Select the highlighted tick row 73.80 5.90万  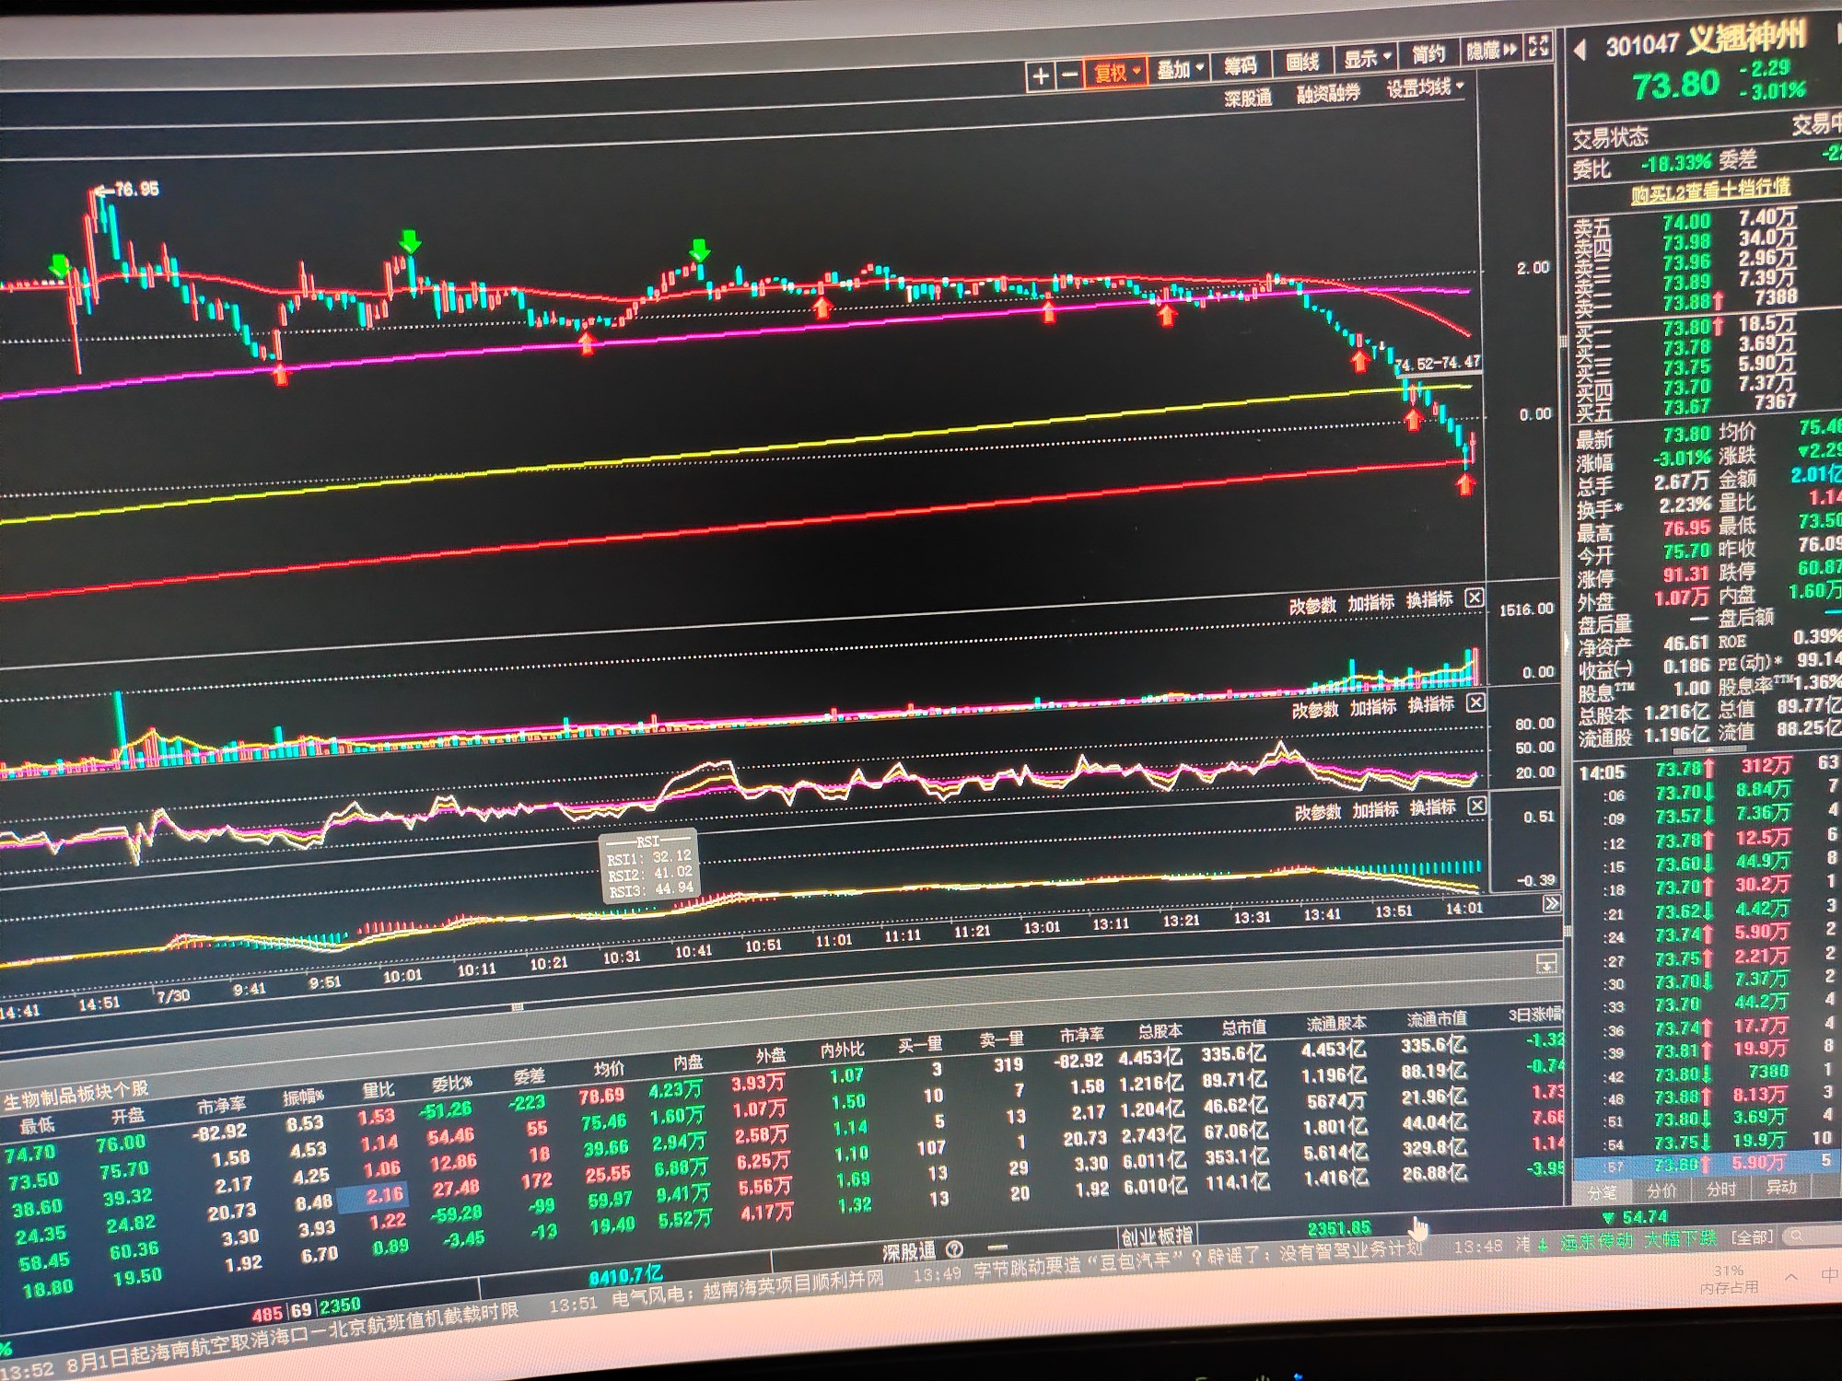(x=1705, y=1164)
